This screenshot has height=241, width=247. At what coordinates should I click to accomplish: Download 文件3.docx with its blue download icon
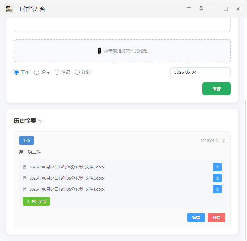217,178
